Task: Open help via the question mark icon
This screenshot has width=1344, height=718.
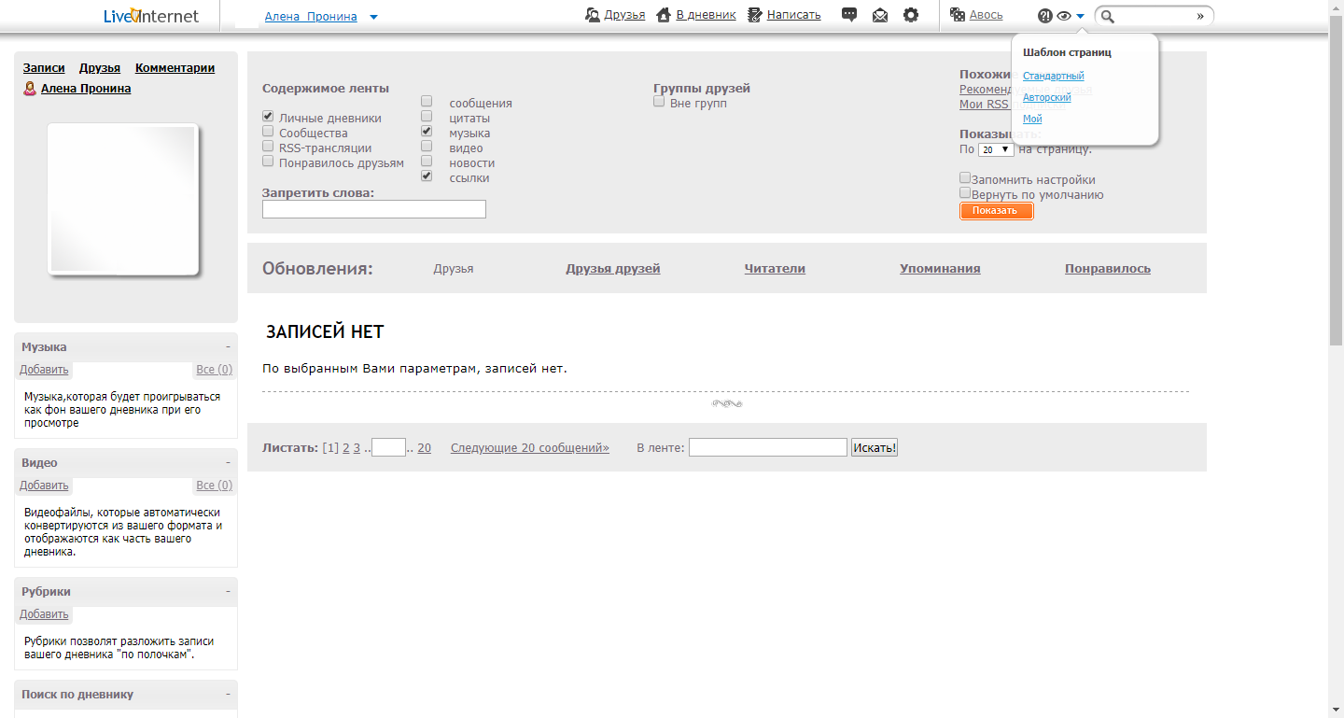Action: tap(1045, 16)
